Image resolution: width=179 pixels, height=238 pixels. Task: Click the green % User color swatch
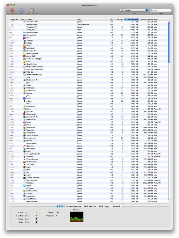pyautogui.click(x=36, y=213)
